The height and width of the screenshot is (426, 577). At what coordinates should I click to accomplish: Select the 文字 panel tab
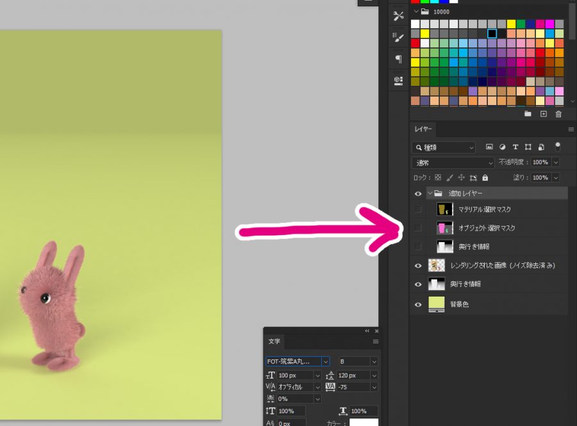[274, 341]
